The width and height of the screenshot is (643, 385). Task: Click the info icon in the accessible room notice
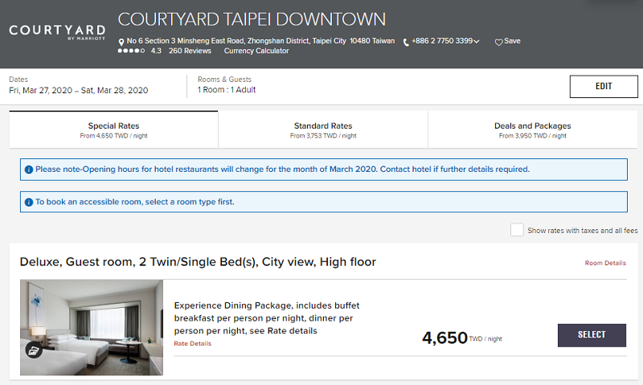click(29, 202)
